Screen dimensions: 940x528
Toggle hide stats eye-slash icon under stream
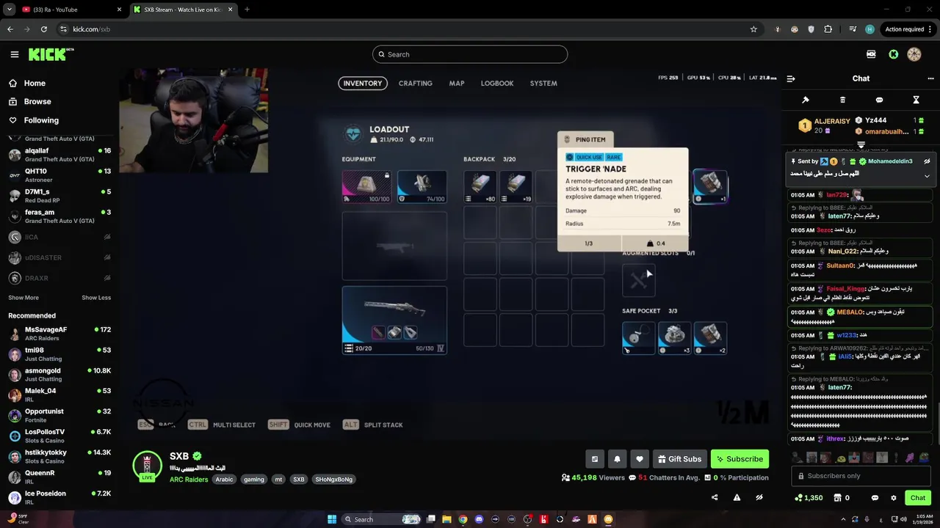coord(759,497)
